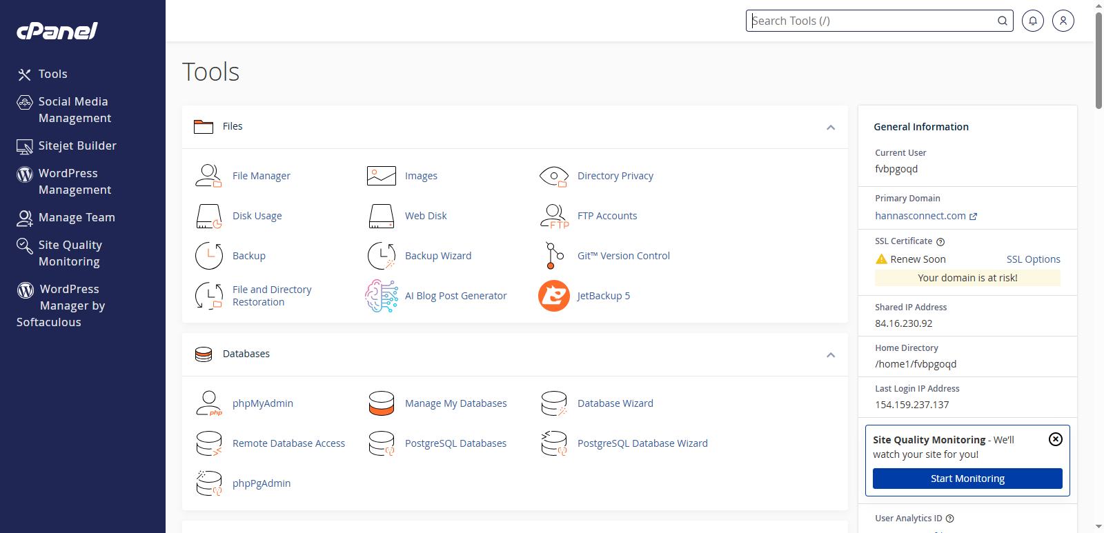Viewport: 1104px width, 533px height.
Task: Open the phpMyAdmin icon
Action: click(x=208, y=403)
